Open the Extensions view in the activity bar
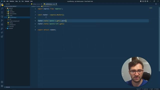This screenshot has width=160, height=90. pos(2,36)
